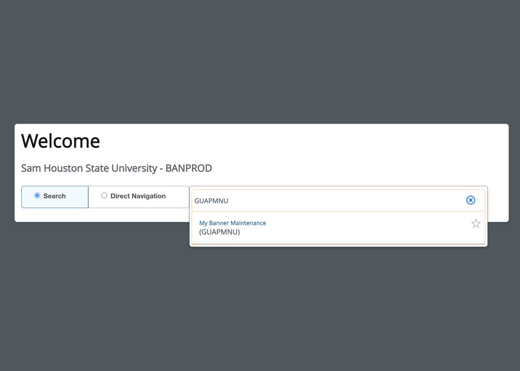Pick My Banner Maintenance from the dropdown results
This screenshot has width=520, height=371.
(x=232, y=223)
